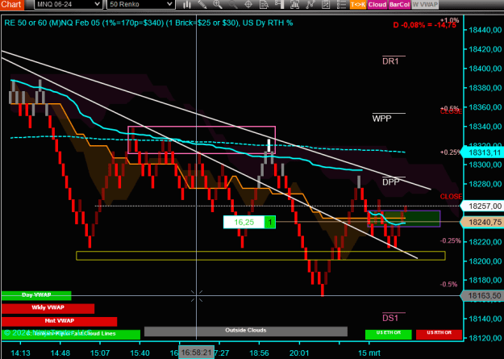Open the strategies line-graph icon
This screenshot has height=359, width=504.
click(310, 5)
